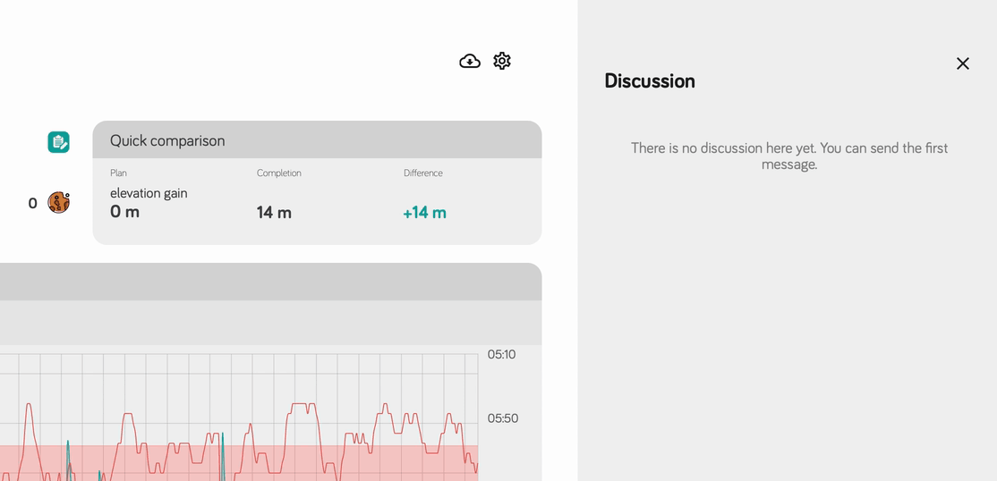Click the 05:50 axis label
The height and width of the screenshot is (481, 997).
[502, 418]
